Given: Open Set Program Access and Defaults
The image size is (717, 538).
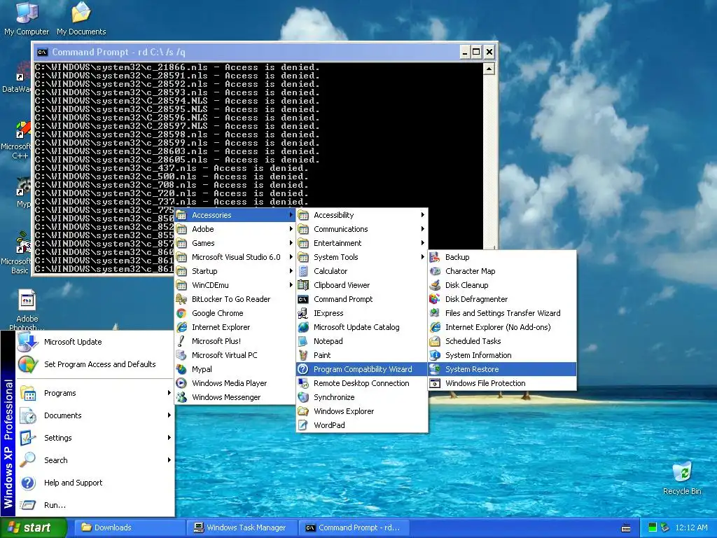Looking at the screenshot, I should [95, 364].
